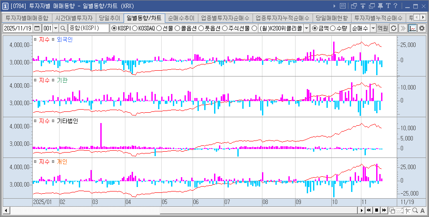Toggle the crosshair cursor icon at bottom right

[408, 210]
